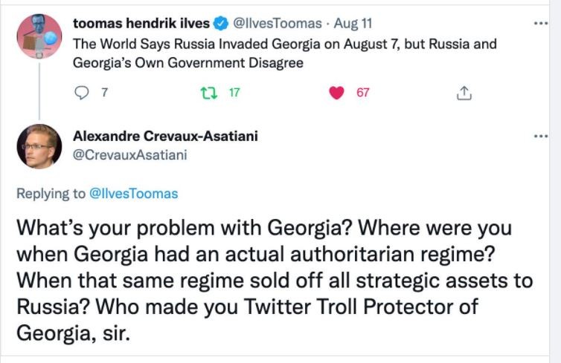Open more options for the first tweet

point(541,24)
